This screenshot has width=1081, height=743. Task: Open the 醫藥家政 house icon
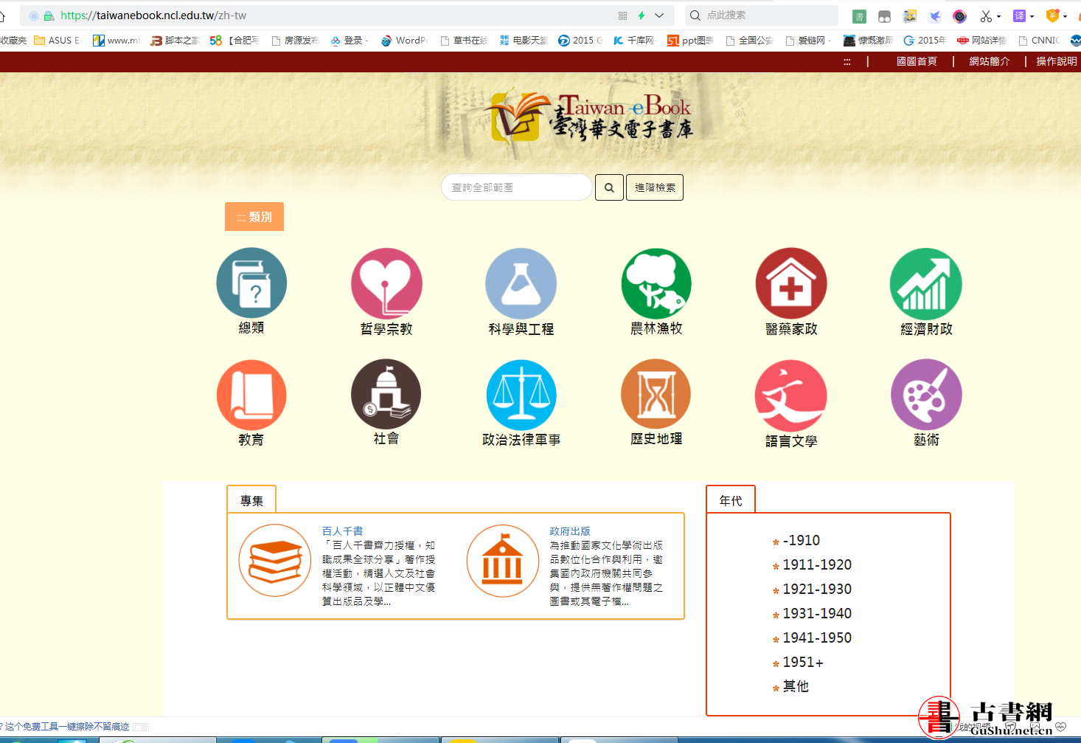point(791,284)
